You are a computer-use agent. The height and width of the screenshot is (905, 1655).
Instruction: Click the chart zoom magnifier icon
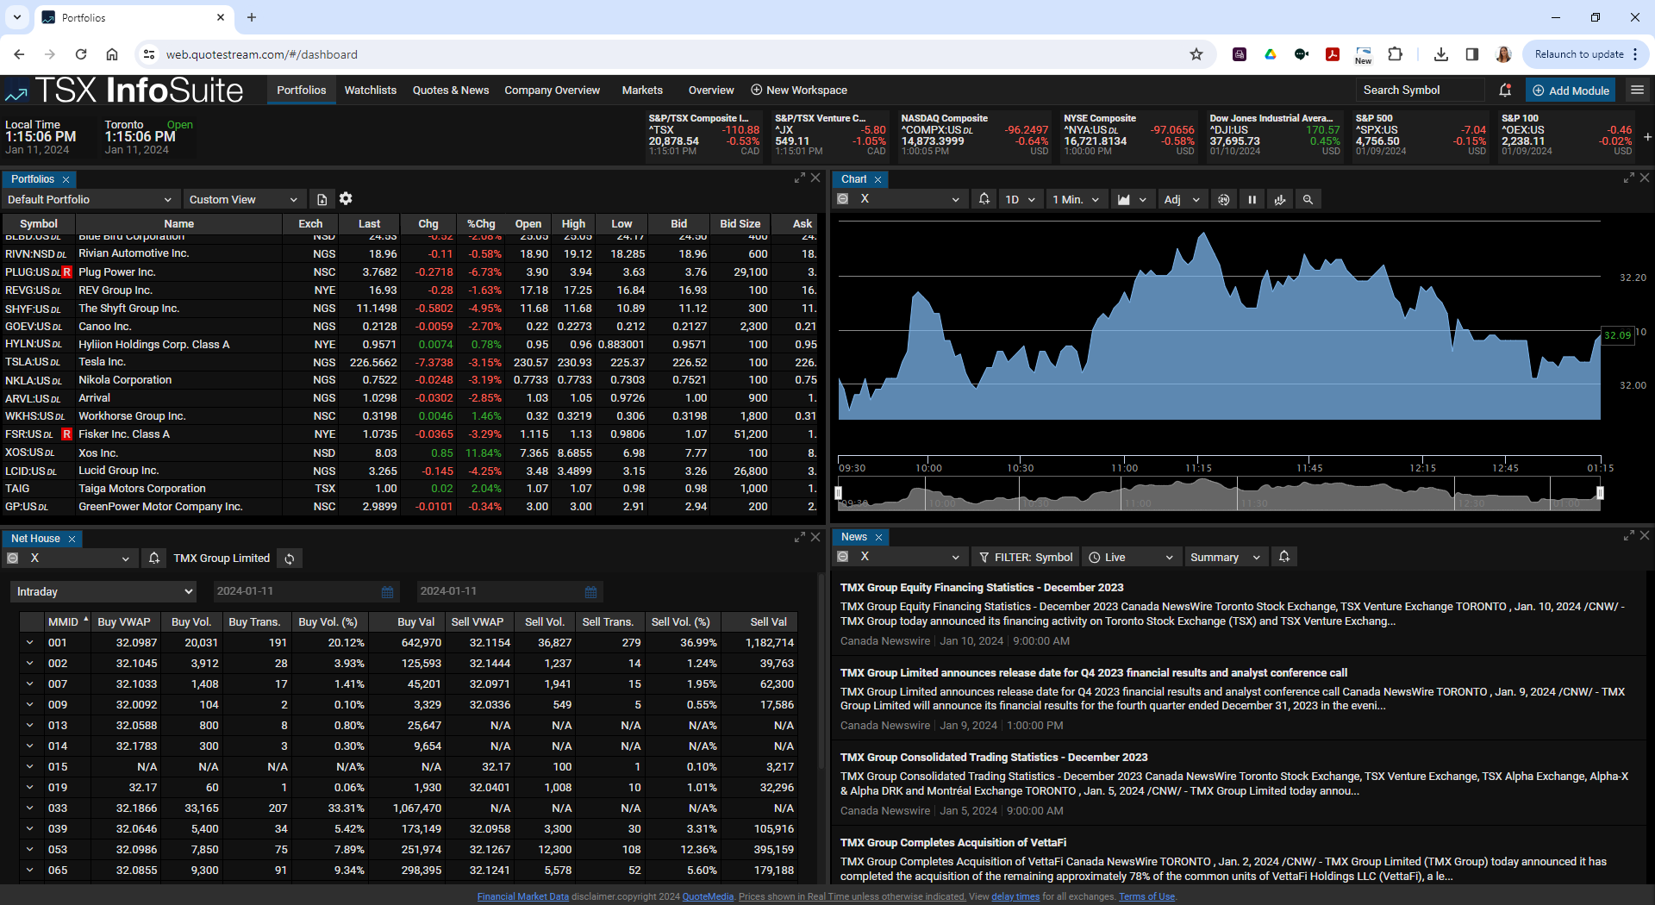pos(1308,199)
